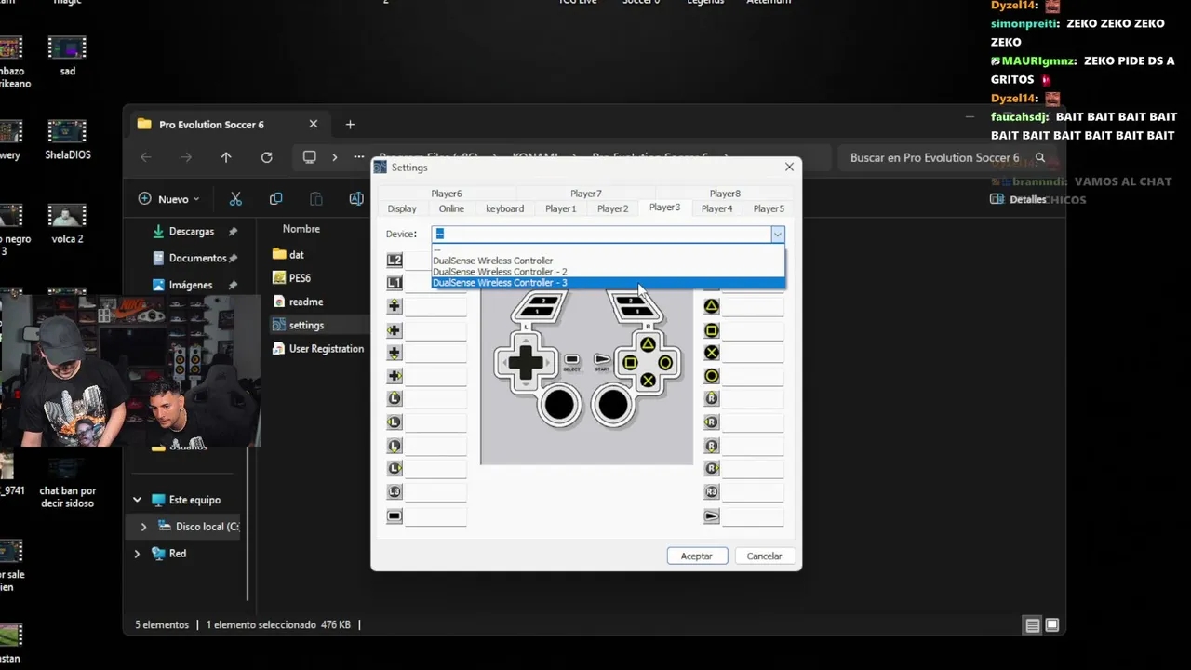Switch to the Player8 tab
Image resolution: width=1191 pixels, height=670 pixels.
pos(725,194)
